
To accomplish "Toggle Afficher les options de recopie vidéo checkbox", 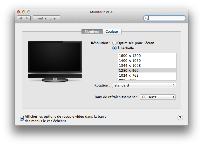I will [x=22, y=118].
